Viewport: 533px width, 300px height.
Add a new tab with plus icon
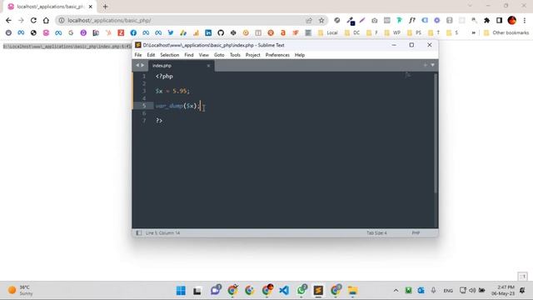click(426, 65)
